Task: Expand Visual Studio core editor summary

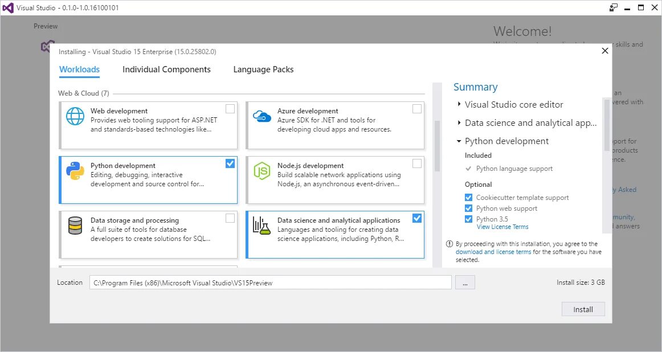Action: pos(459,104)
